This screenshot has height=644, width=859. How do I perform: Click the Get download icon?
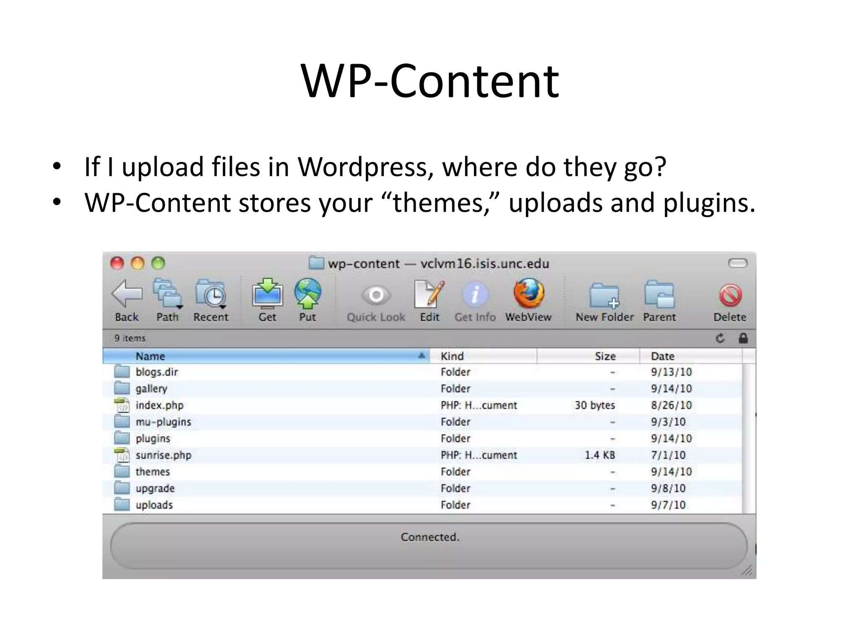tap(267, 293)
